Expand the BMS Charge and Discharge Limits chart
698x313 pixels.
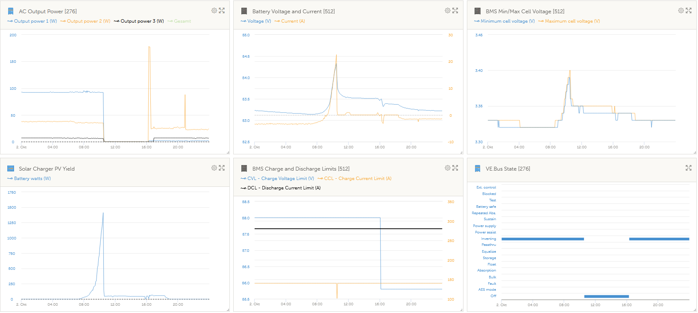coord(455,168)
